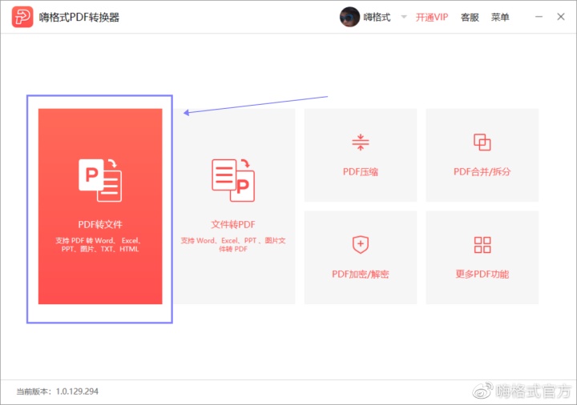Click the 嗨格式 username text
The height and width of the screenshot is (405, 577).
pos(377,18)
